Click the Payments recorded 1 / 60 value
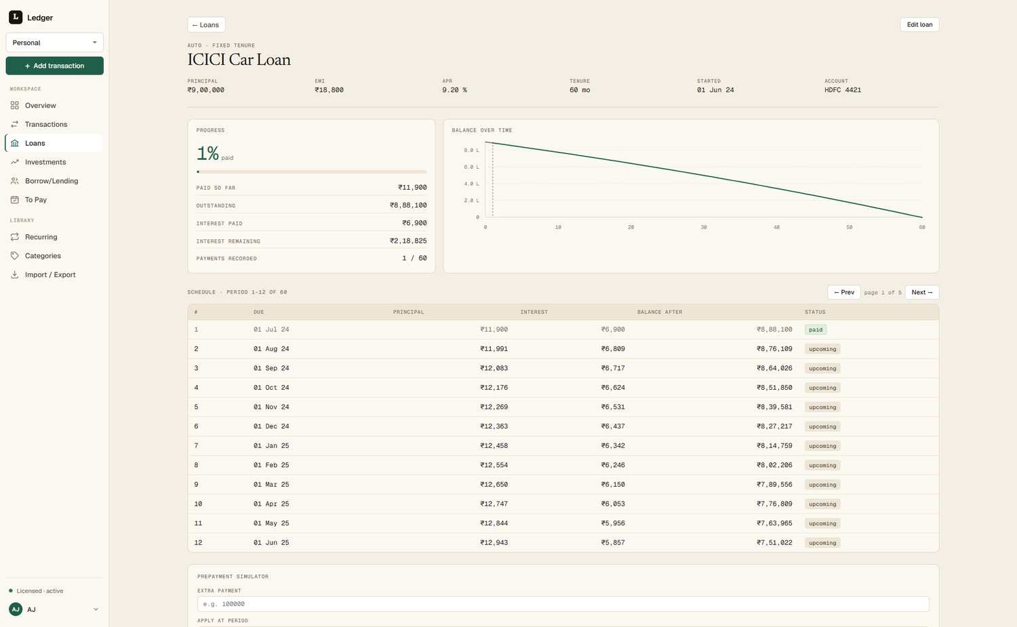1017x627 pixels. point(414,258)
